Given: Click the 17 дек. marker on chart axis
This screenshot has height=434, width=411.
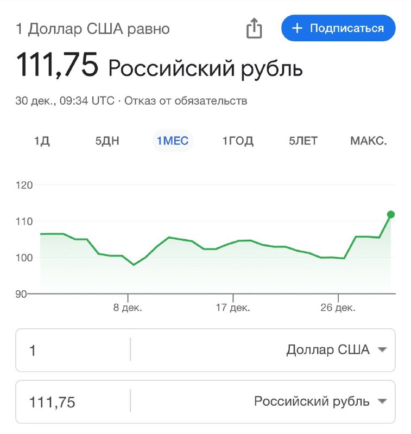Looking at the screenshot, I should [233, 308].
